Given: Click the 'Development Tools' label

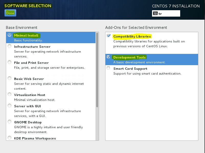Looking at the screenshot, I should tap(130, 57).
